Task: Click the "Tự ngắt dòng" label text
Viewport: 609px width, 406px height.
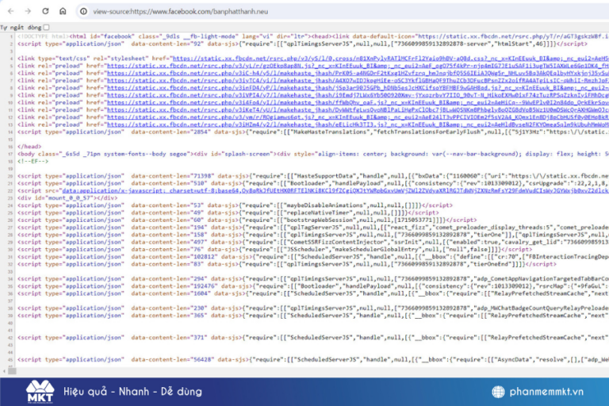Action: tap(20, 27)
